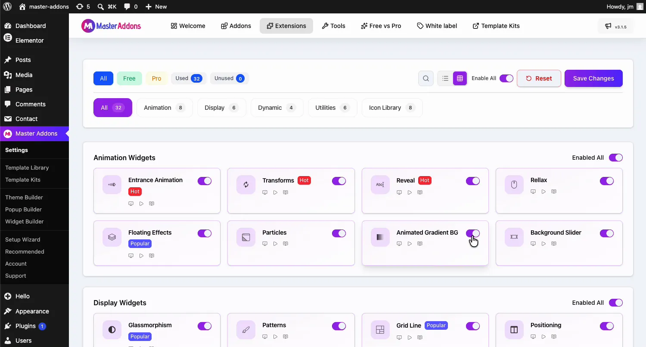Screen dimensions: 646x347
Task: Filter by Icon Library category
Action: click(392, 108)
